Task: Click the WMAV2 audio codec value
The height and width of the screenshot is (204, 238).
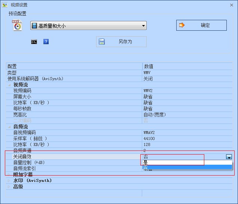Action: click(149, 133)
